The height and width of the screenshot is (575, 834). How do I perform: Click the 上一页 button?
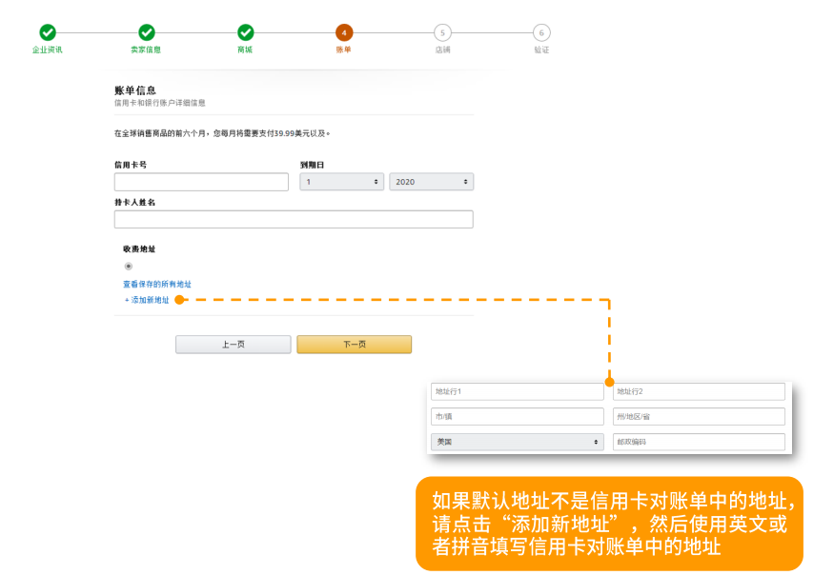click(x=233, y=345)
